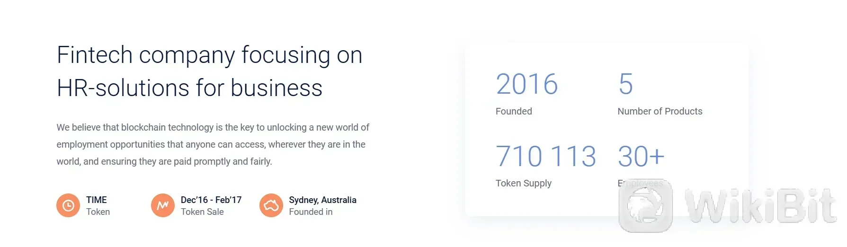Click the WikiBit watermark logo icon
The width and height of the screenshot is (847, 247).
pos(646,206)
